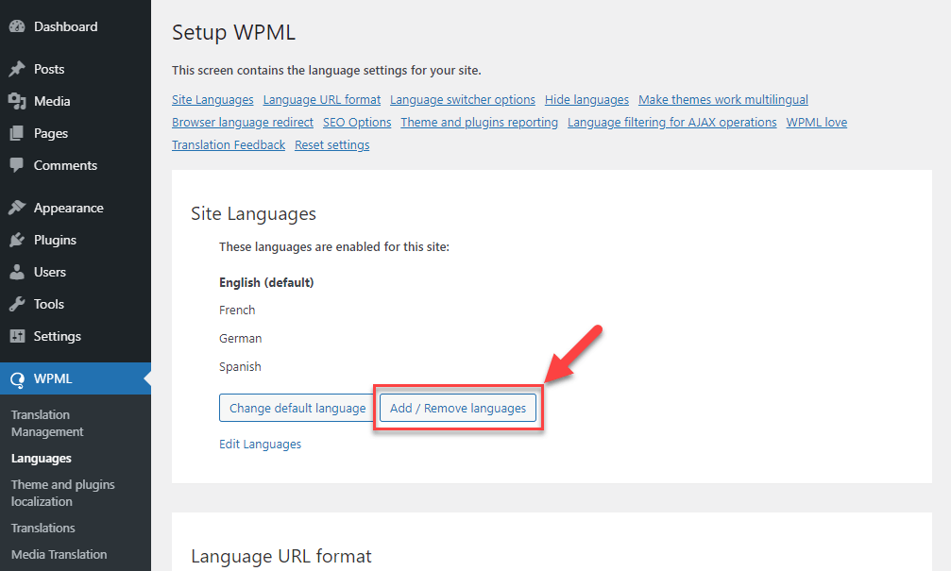This screenshot has width=951, height=571.
Task: Jump to SEO Options link
Action: [357, 123]
